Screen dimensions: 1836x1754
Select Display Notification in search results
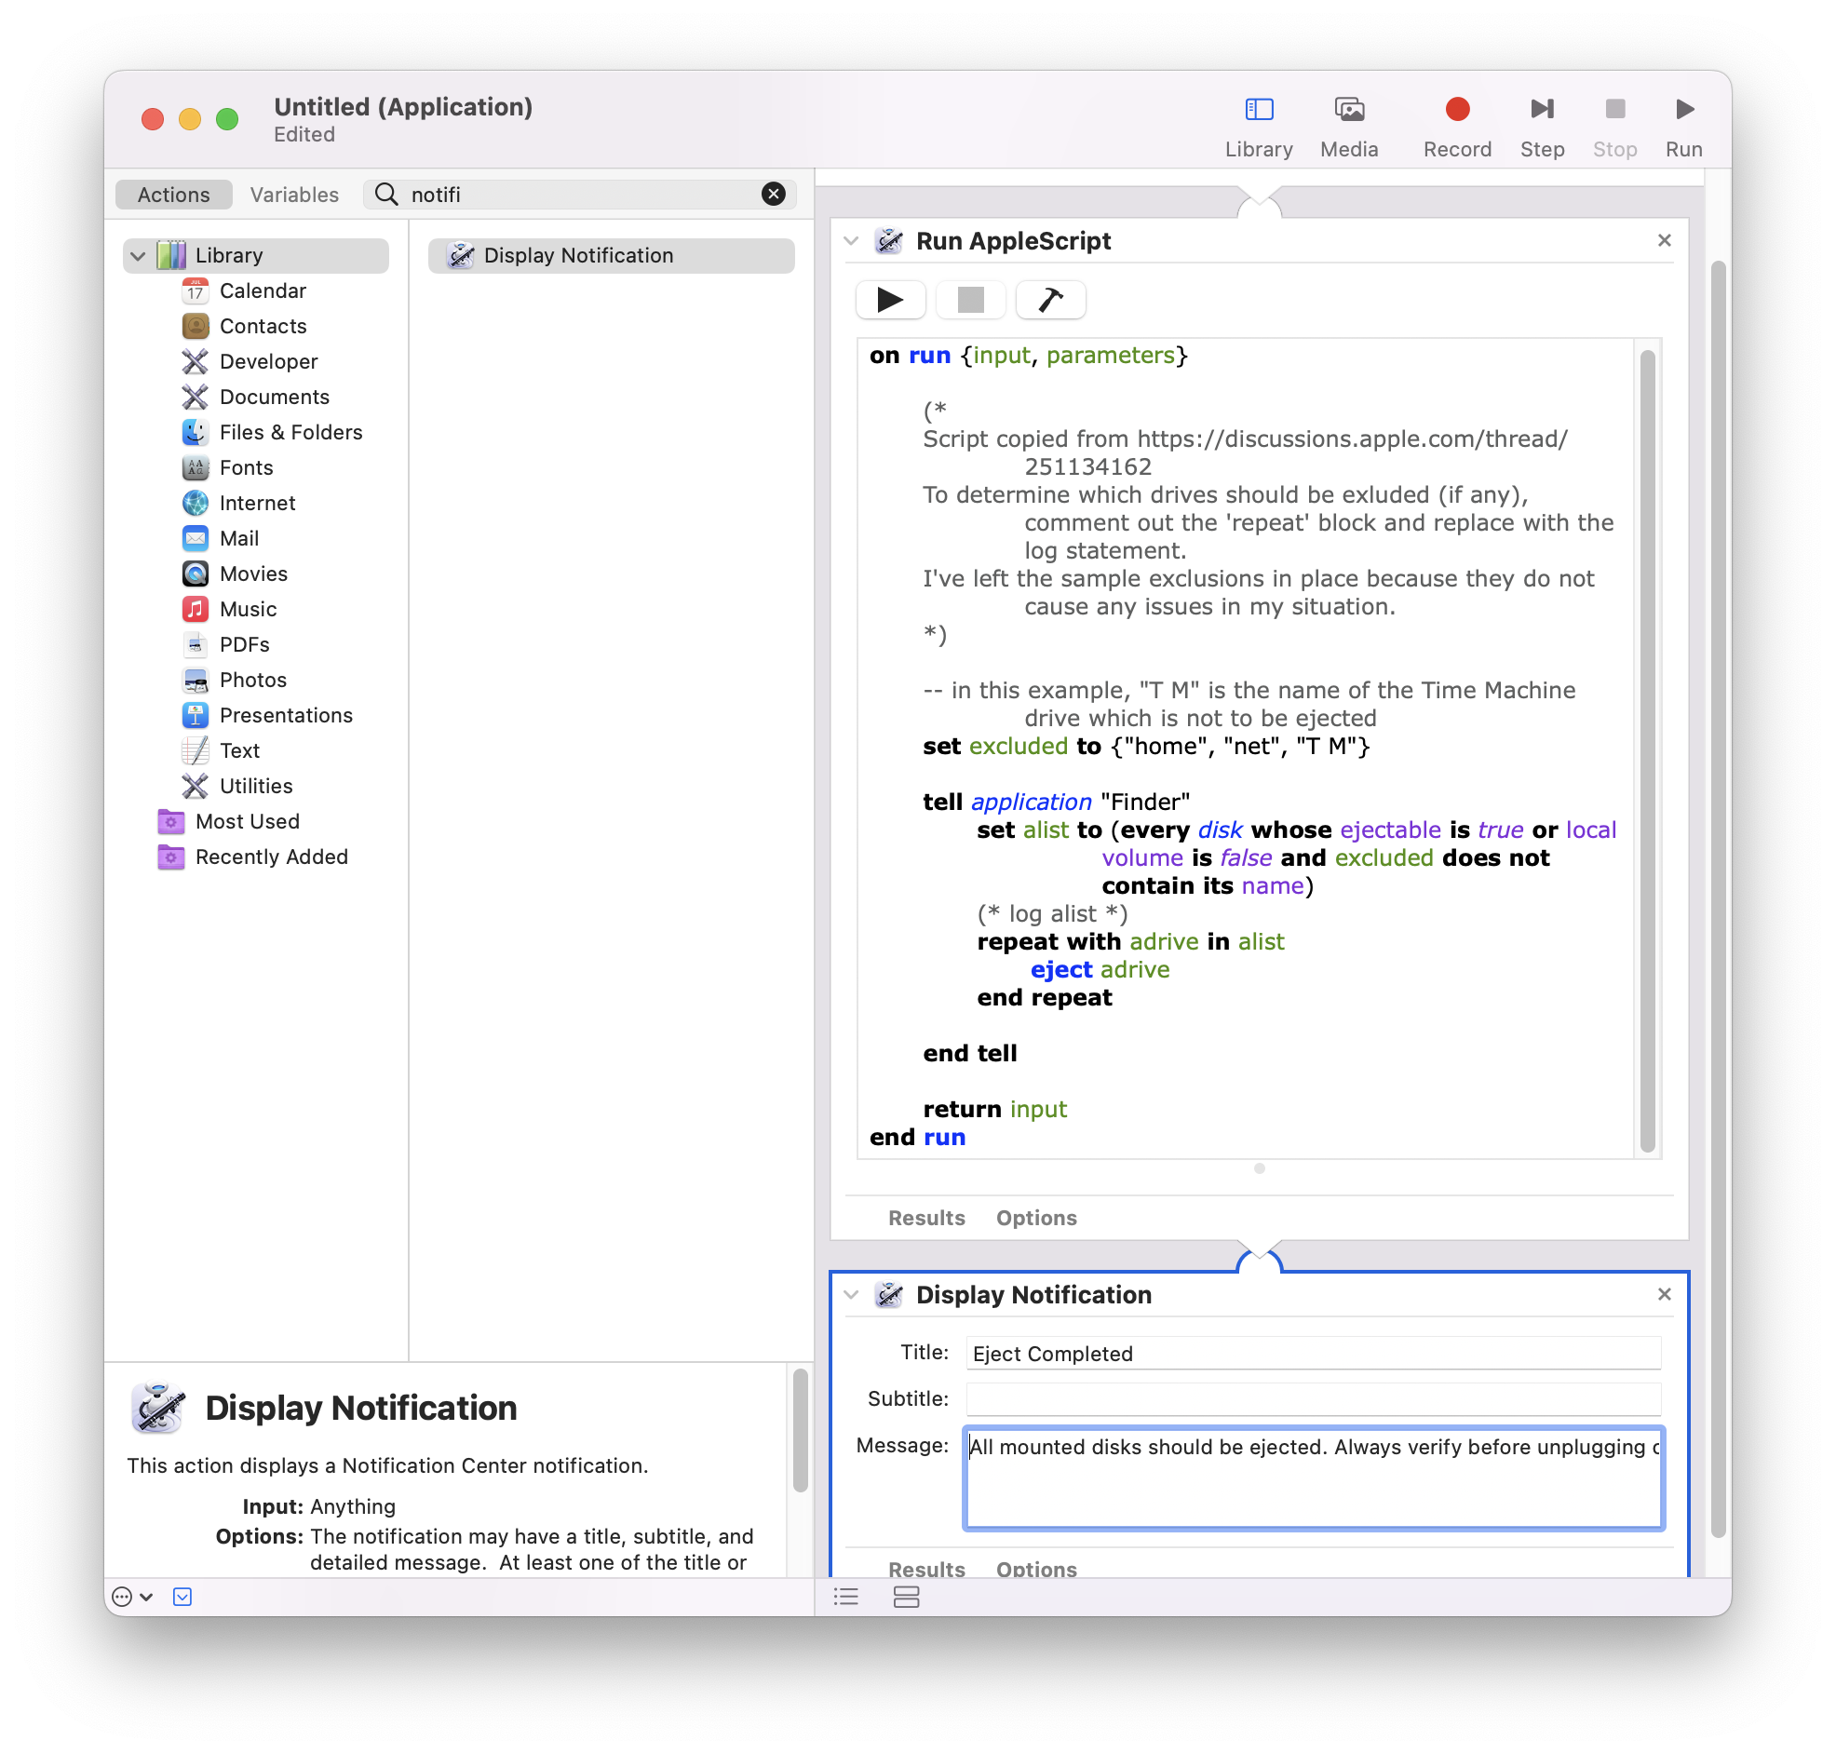(x=612, y=255)
